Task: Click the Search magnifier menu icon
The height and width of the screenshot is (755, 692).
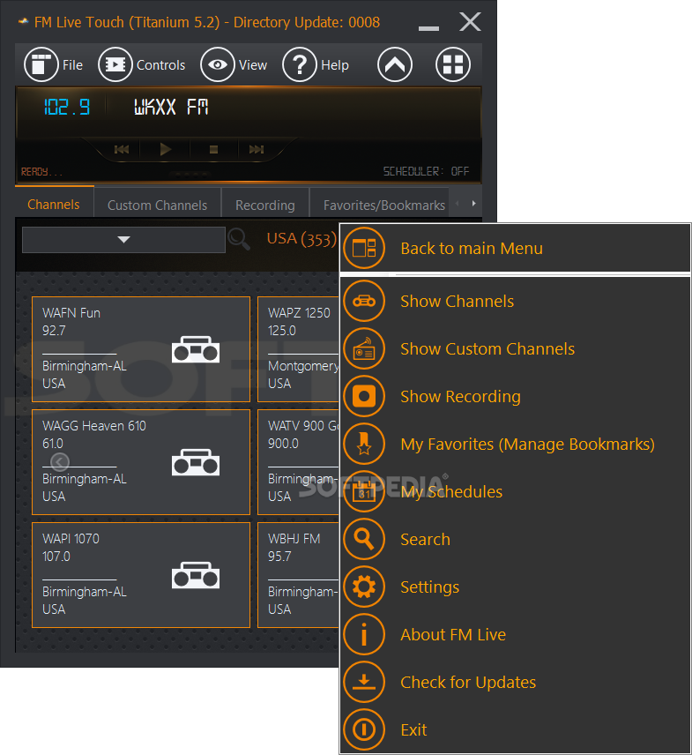Action: click(364, 539)
